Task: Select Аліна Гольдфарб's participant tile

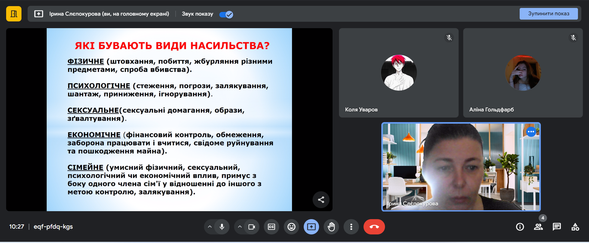Action: [x=523, y=73]
